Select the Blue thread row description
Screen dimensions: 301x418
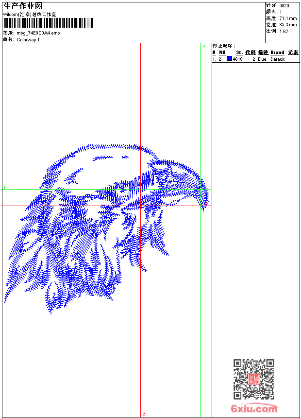click(262, 59)
